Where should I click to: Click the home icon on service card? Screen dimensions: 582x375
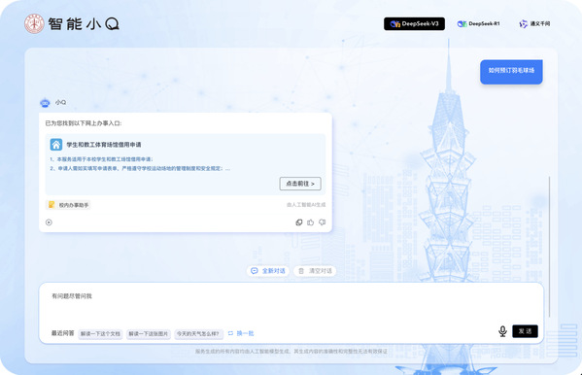(x=56, y=145)
